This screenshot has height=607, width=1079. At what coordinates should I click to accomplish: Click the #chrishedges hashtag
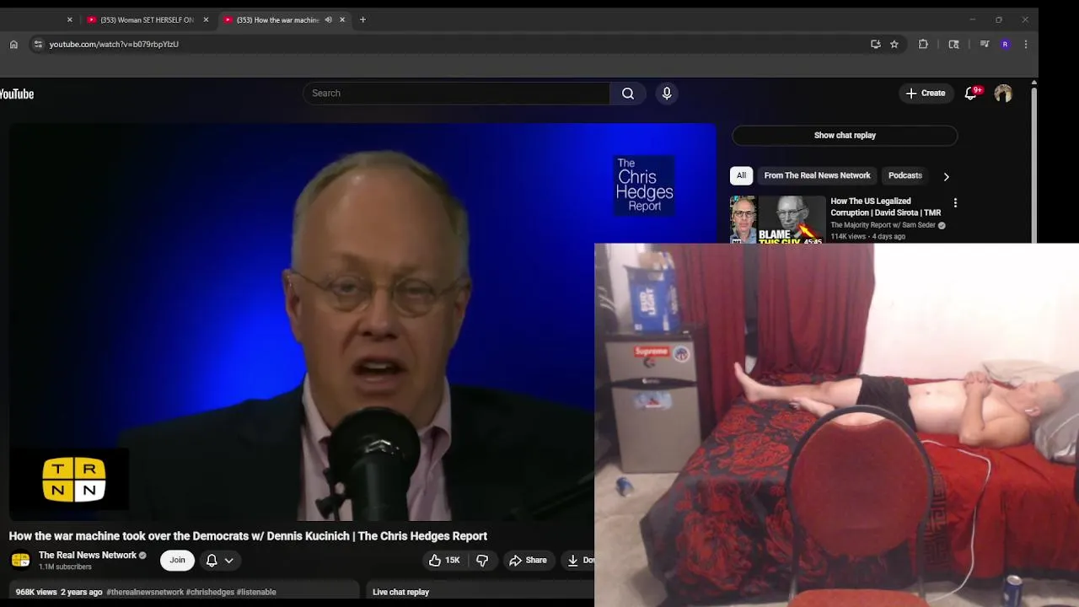[x=210, y=592]
